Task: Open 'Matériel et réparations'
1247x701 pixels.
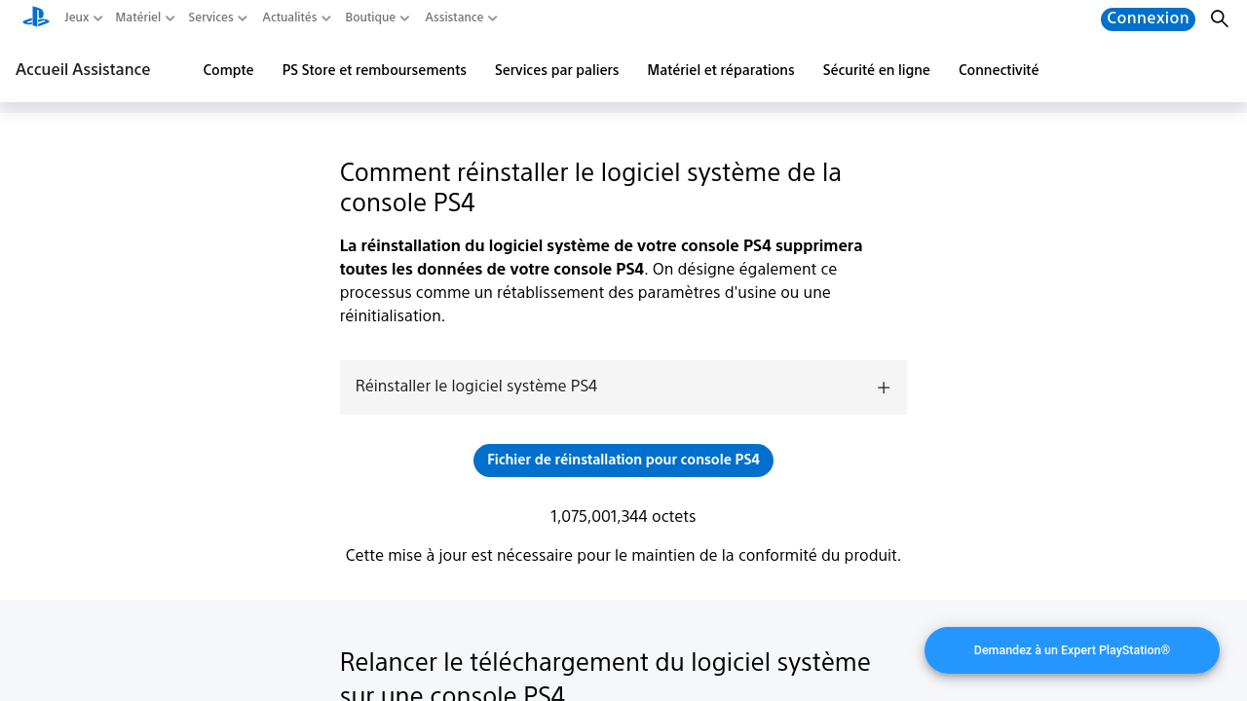Action: coord(721,70)
